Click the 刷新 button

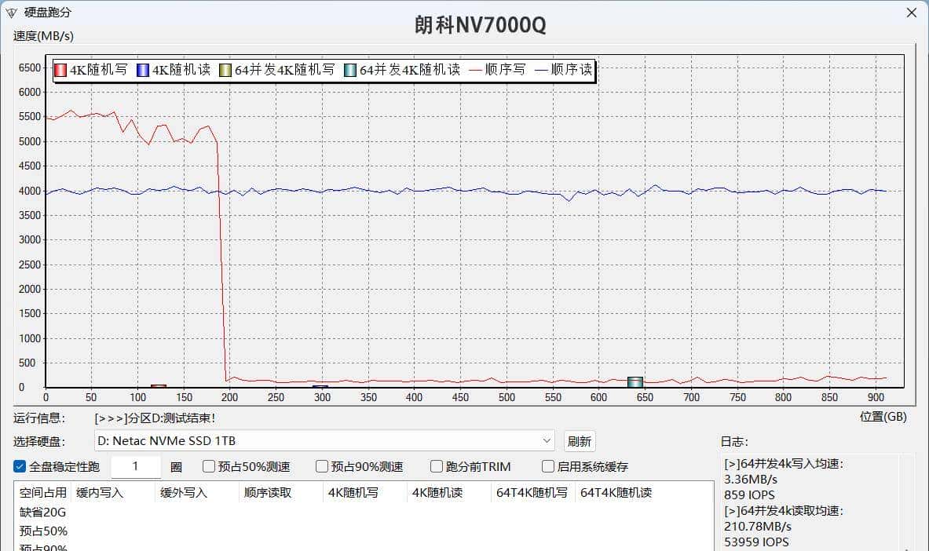point(579,441)
